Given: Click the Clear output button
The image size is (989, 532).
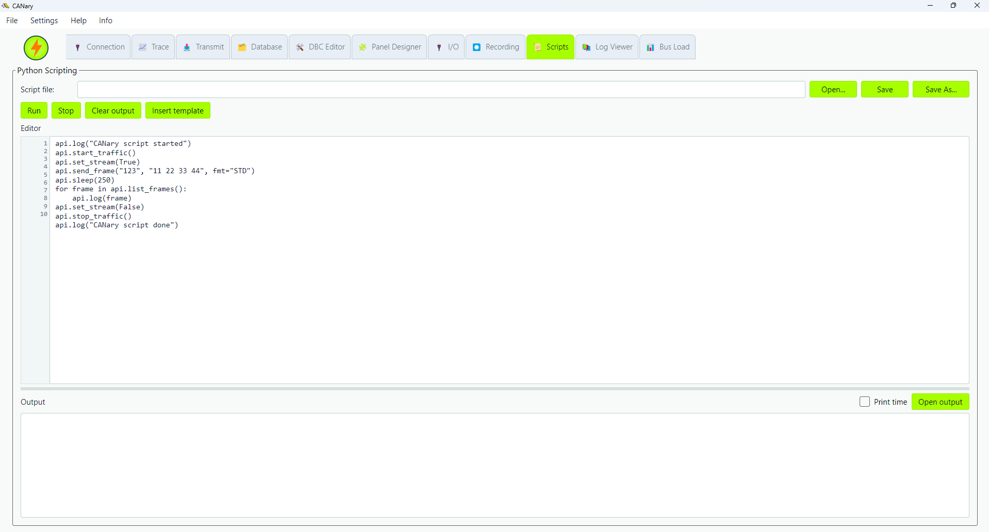Looking at the screenshot, I should (x=113, y=110).
